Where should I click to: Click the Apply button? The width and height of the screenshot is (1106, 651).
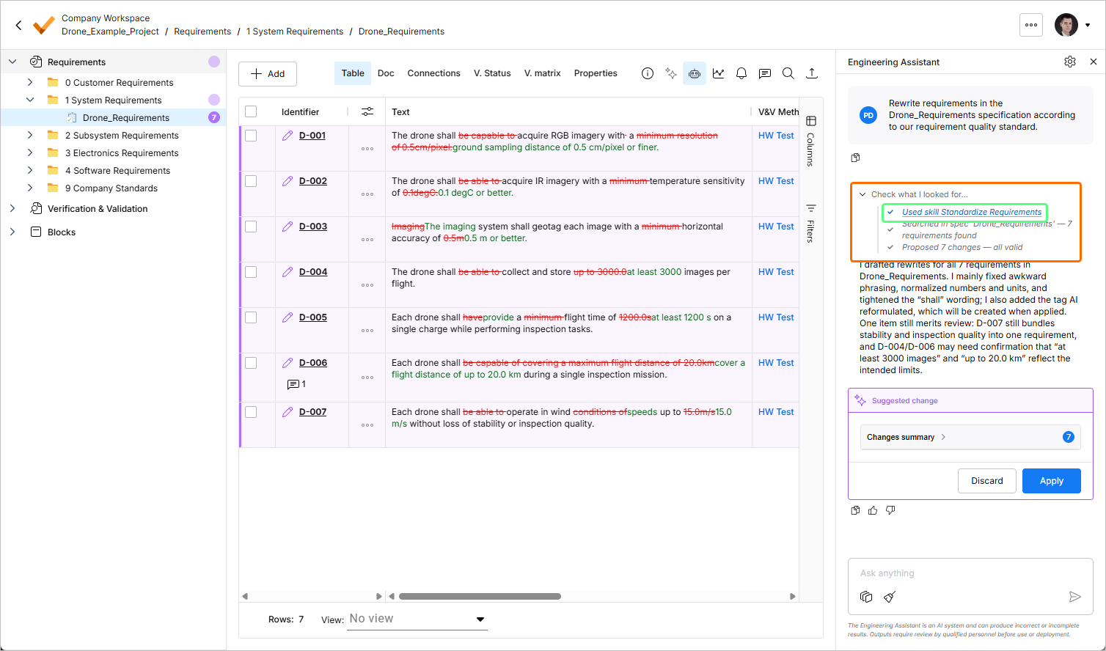tap(1052, 481)
